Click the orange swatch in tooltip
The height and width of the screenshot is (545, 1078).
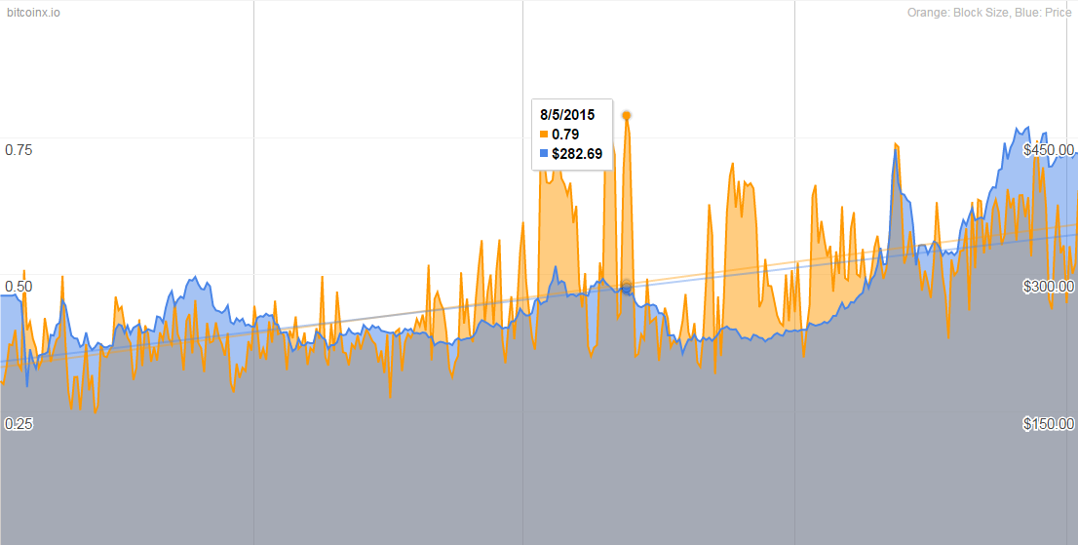[544, 135]
